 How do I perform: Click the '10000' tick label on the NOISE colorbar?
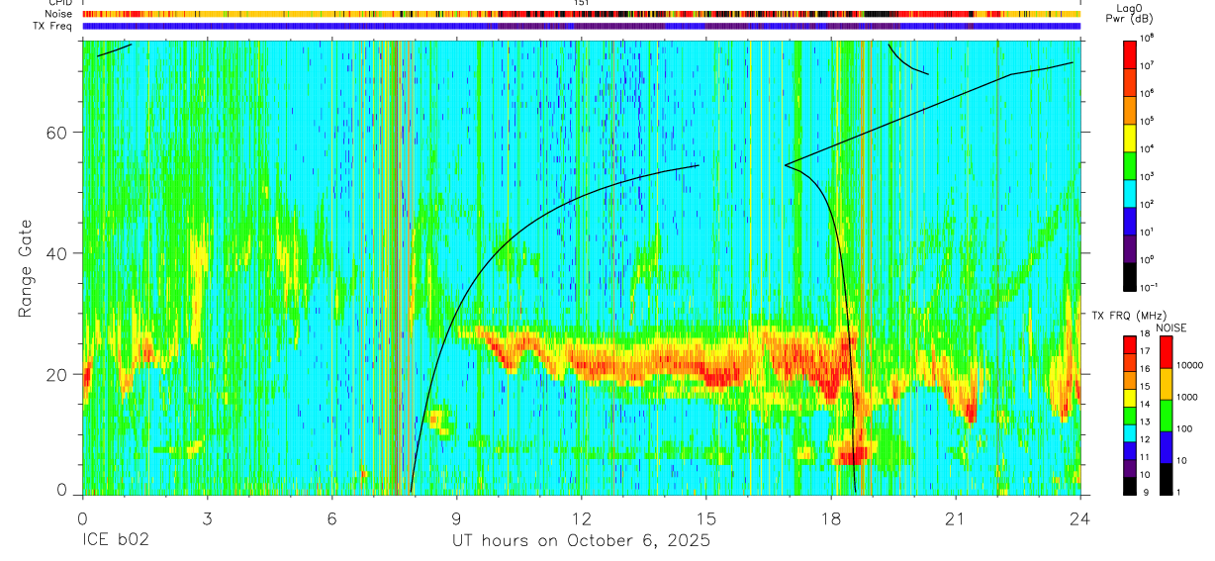(1188, 366)
